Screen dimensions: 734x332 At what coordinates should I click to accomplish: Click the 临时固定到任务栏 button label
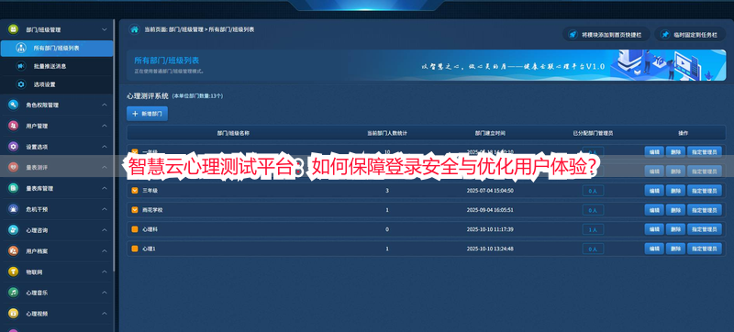(695, 35)
